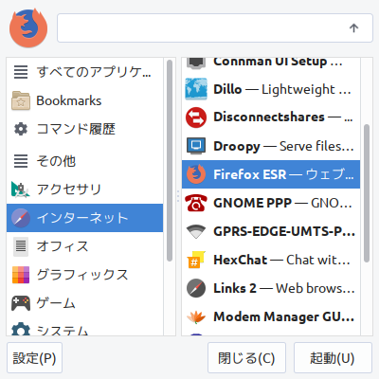Screen dimensions: 379x379
Task: Click the HexChat hash icon
Action: click(196, 260)
